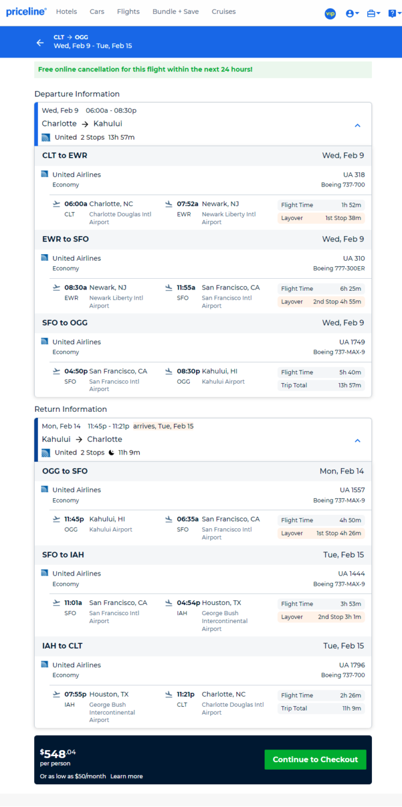Screen dimensions: 402x807
Task: Click the United logo in EWR to SFO
Action: (x=44, y=258)
